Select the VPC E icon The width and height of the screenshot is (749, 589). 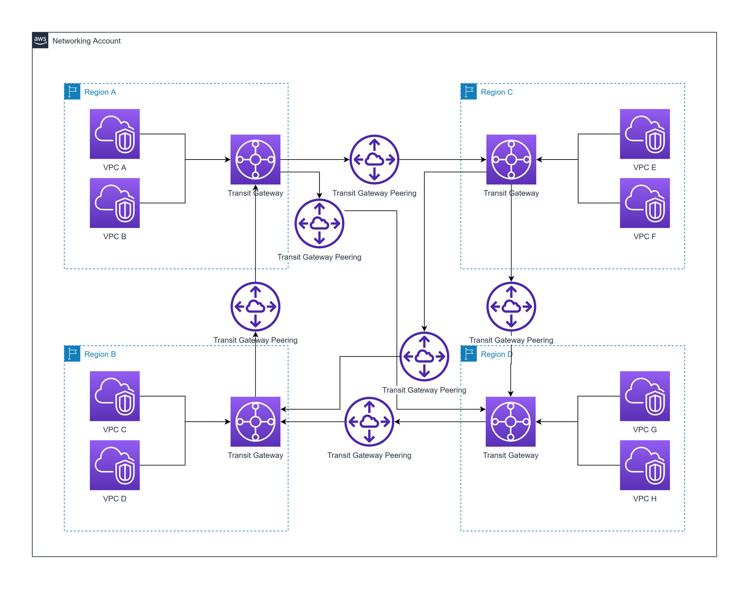[x=645, y=134]
